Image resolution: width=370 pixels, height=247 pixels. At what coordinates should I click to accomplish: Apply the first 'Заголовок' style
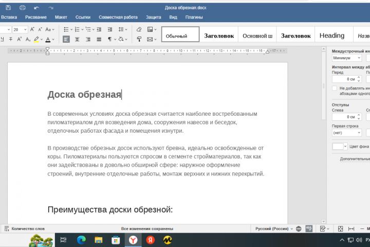(x=219, y=36)
